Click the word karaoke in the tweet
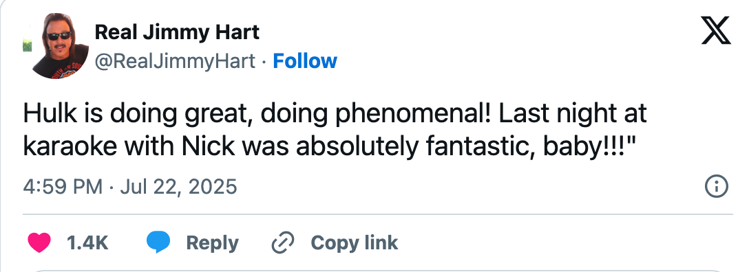The image size is (749, 272). (x=70, y=147)
